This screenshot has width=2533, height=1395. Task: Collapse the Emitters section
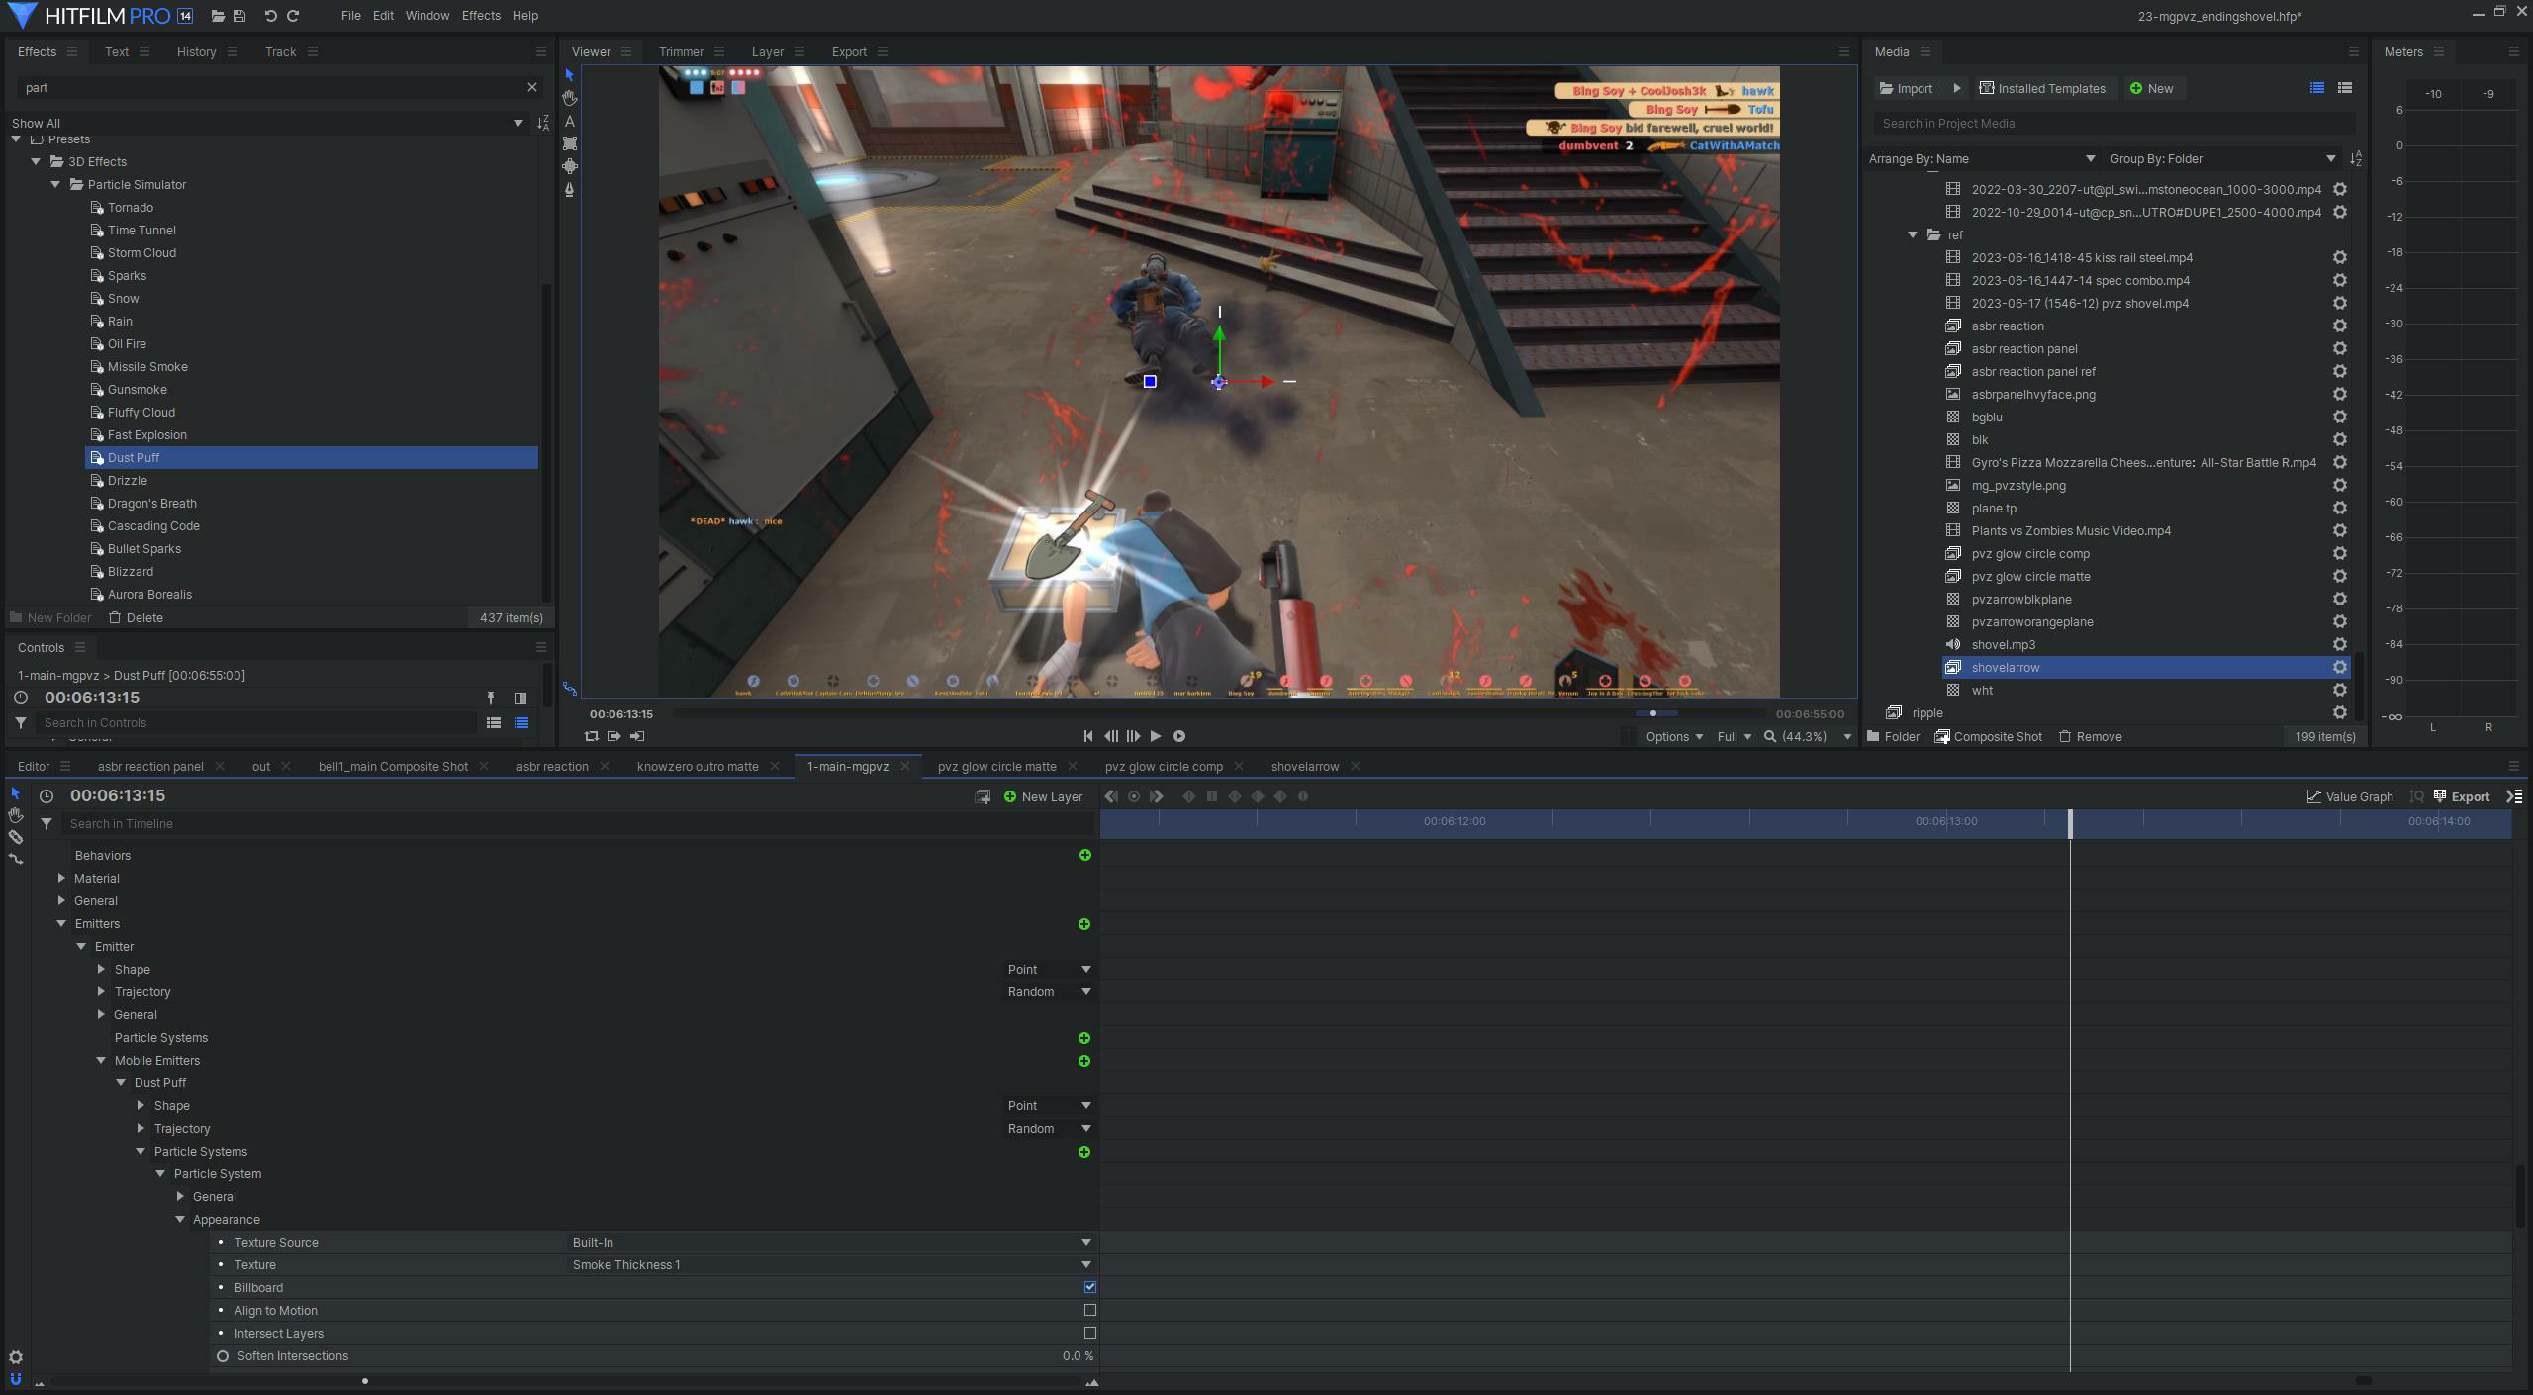[62, 923]
